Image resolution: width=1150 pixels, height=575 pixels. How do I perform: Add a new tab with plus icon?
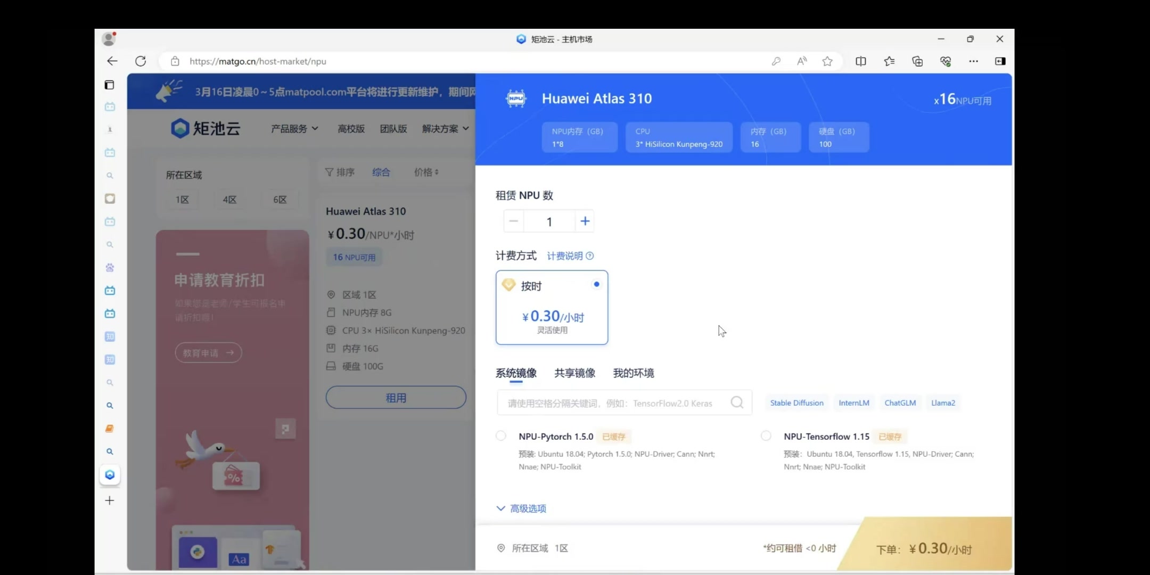(x=110, y=500)
